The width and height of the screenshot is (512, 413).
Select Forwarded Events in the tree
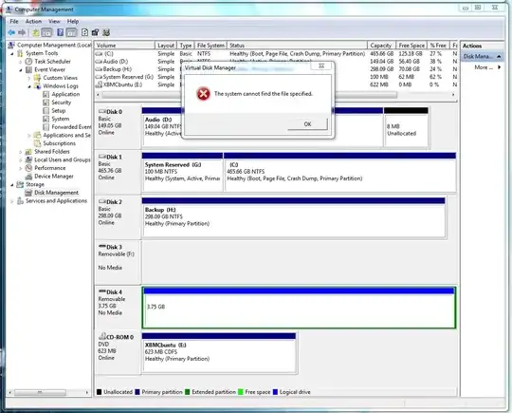(71, 127)
